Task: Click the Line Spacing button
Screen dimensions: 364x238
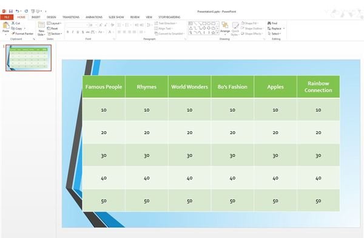Action: (x=149, y=25)
